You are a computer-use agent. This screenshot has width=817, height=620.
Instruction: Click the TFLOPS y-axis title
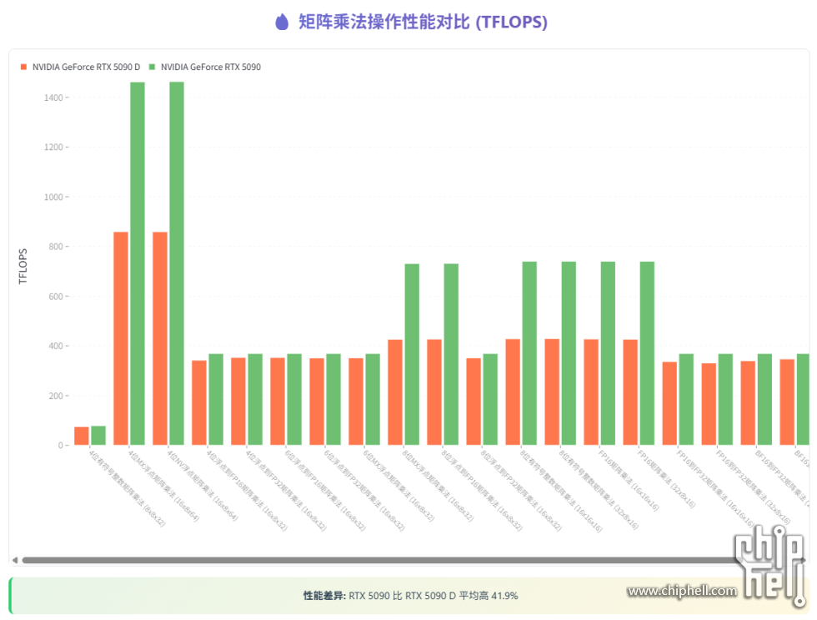click(23, 266)
